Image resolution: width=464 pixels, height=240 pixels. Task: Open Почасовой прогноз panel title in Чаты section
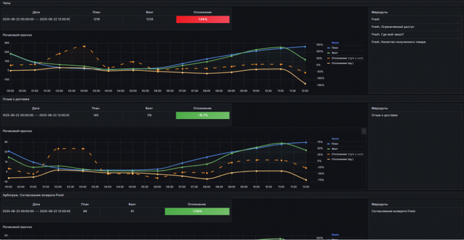pos(18,35)
